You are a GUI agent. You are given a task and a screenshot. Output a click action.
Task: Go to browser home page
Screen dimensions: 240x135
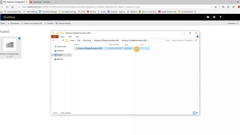pyautogui.click(x=12, y=7)
